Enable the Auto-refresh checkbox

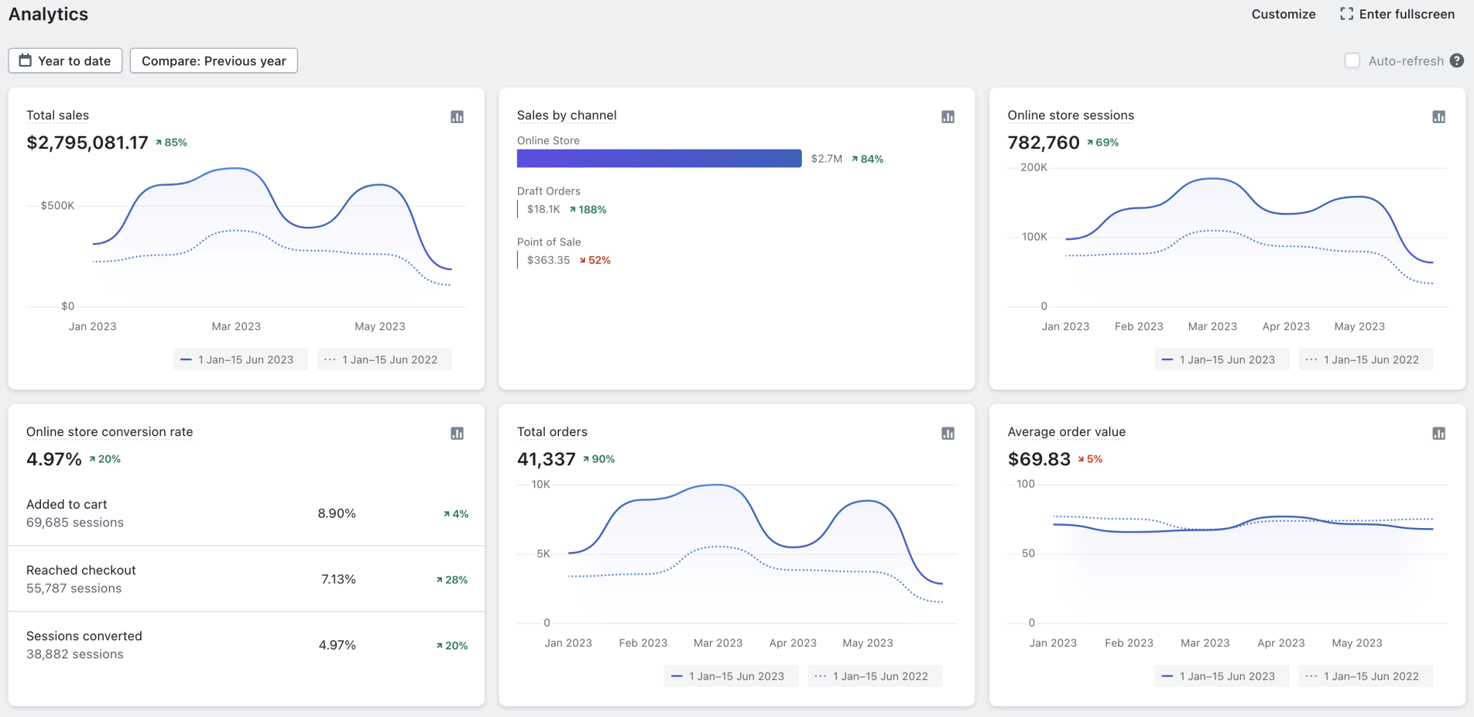pos(1352,60)
